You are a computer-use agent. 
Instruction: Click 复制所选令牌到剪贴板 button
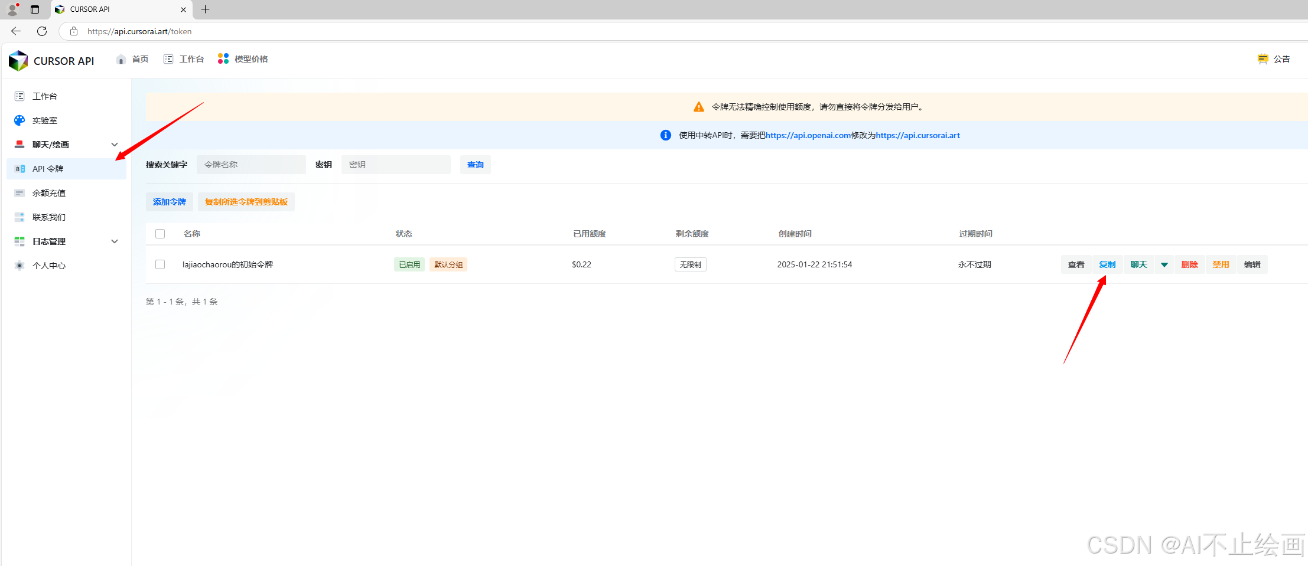pos(246,202)
